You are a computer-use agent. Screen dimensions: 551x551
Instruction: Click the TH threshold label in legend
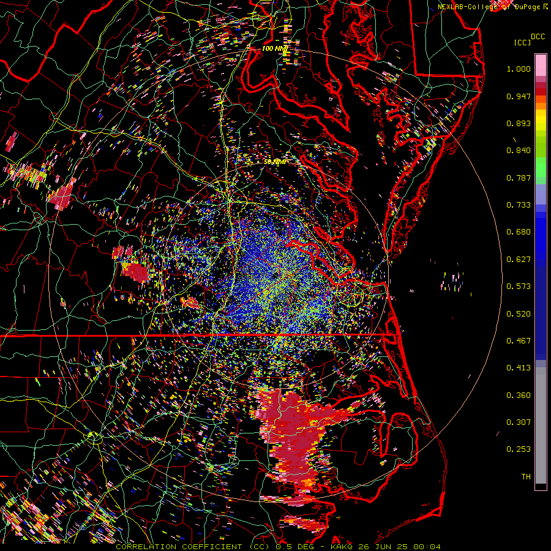[526, 477]
